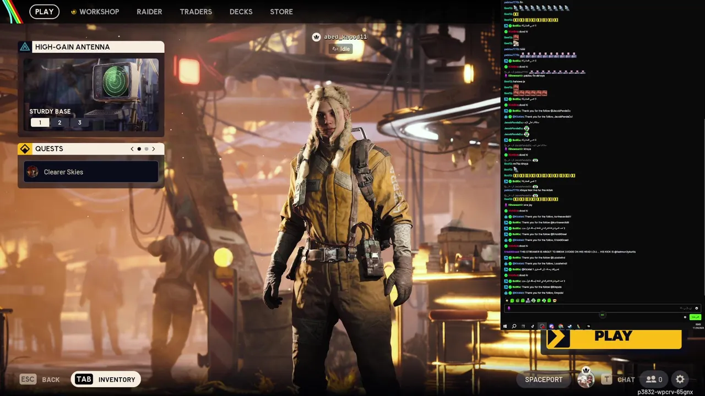Click the abed_kaood11 player name
The height and width of the screenshot is (396, 705).
pyautogui.click(x=345, y=37)
